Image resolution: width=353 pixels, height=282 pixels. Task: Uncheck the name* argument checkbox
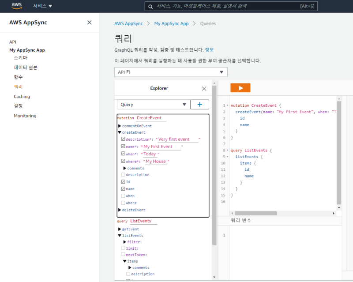coord(123,146)
